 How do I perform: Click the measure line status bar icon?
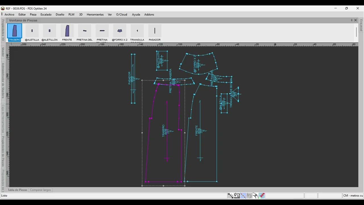[x=230, y=196]
